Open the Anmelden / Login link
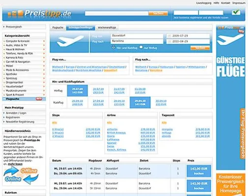 [16, 113]
